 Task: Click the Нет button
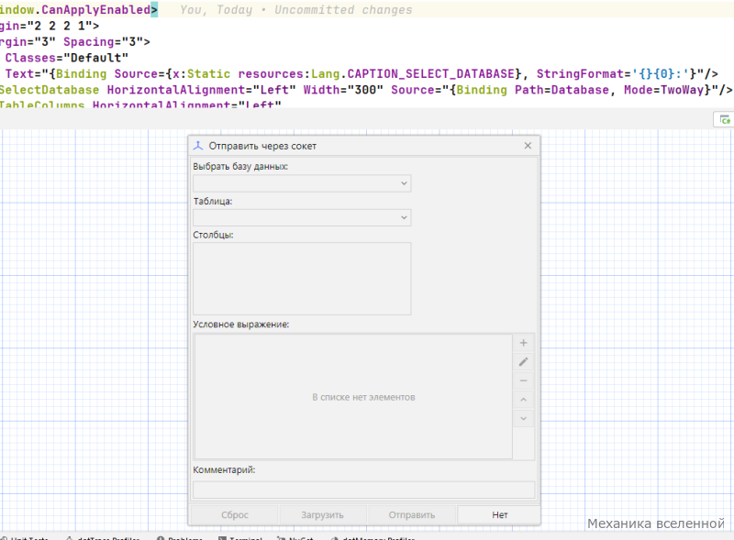point(499,514)
